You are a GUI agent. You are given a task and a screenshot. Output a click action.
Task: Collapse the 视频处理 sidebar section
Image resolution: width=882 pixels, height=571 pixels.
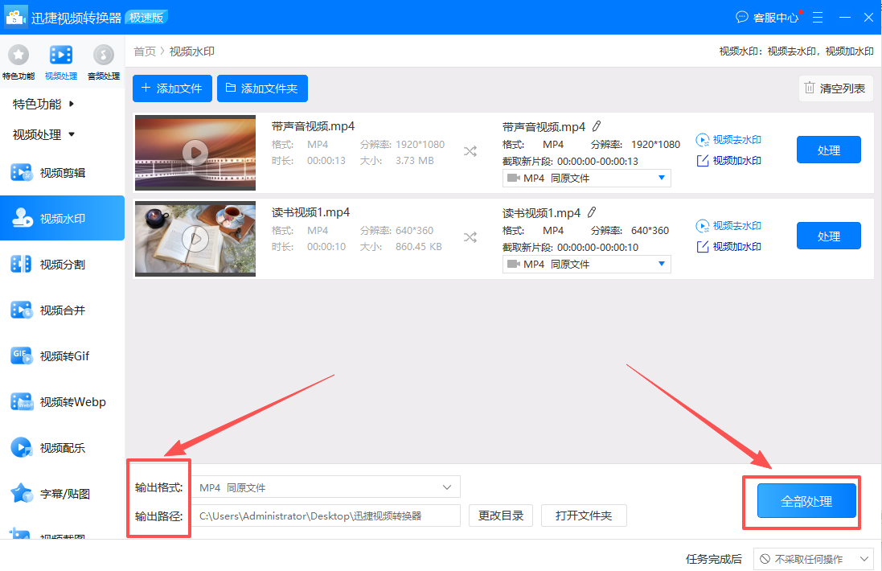(39, 134)
